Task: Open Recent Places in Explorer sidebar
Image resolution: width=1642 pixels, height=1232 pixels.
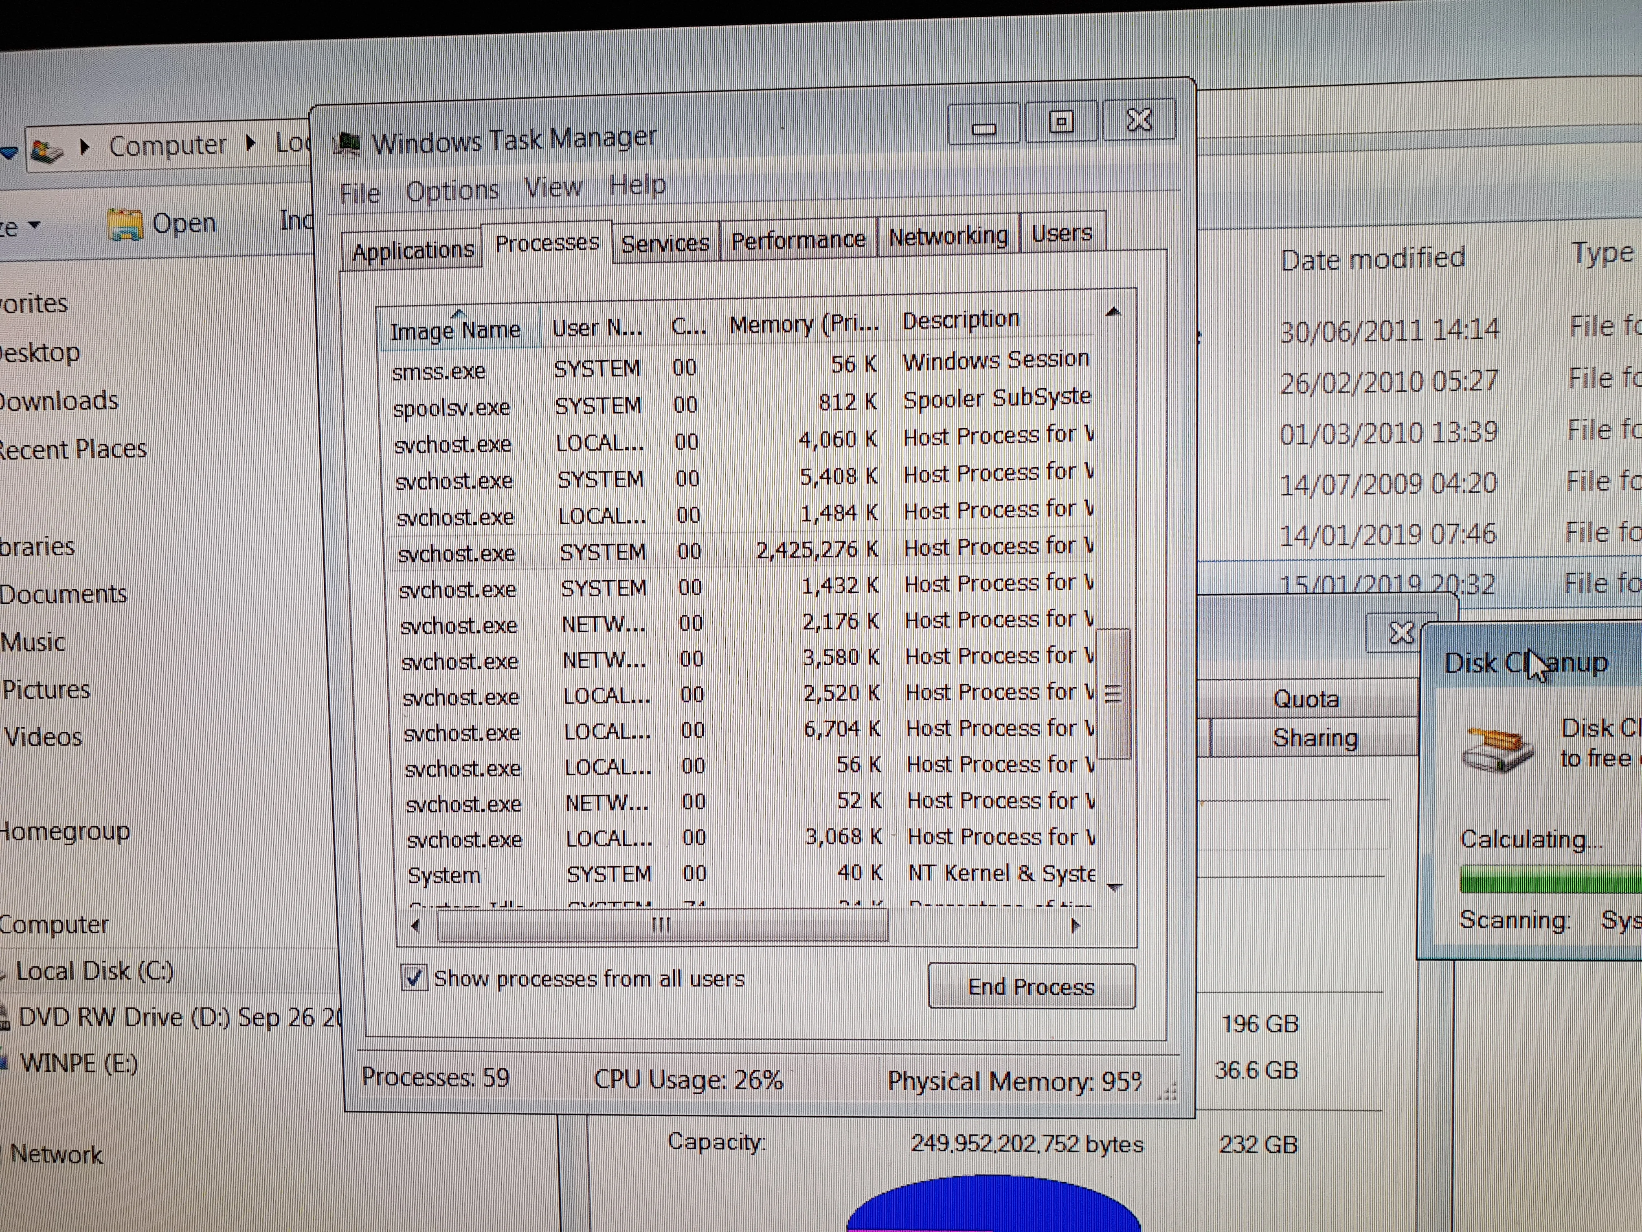Action: coord(73,450)
